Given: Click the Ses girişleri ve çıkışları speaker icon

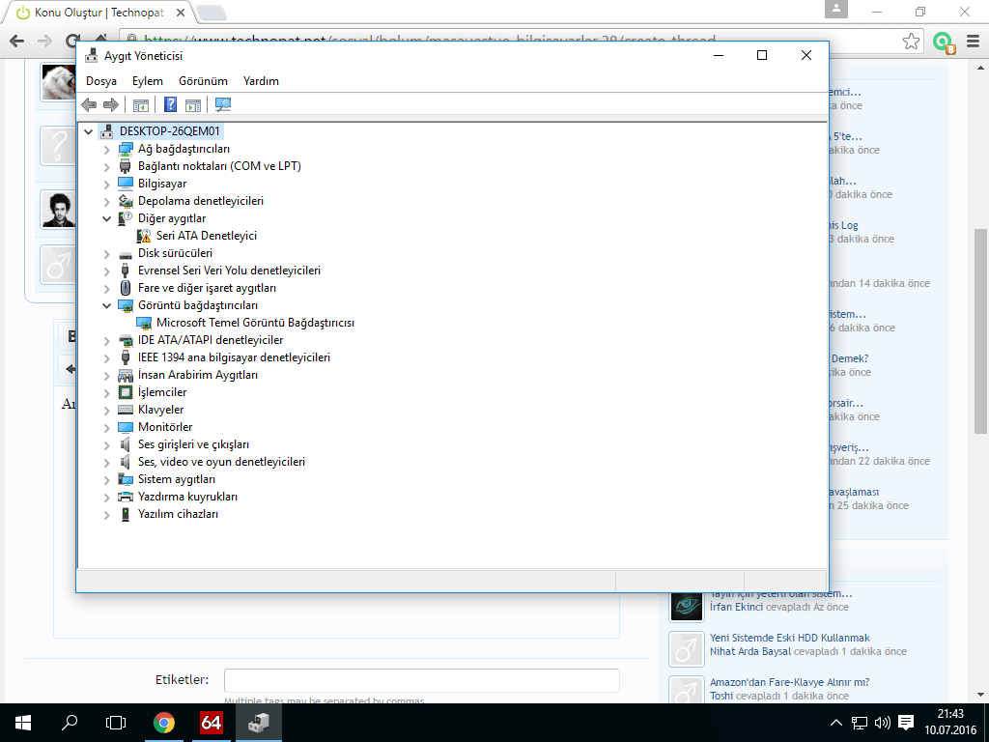Looking at the screenshot, I should point(126,444).
